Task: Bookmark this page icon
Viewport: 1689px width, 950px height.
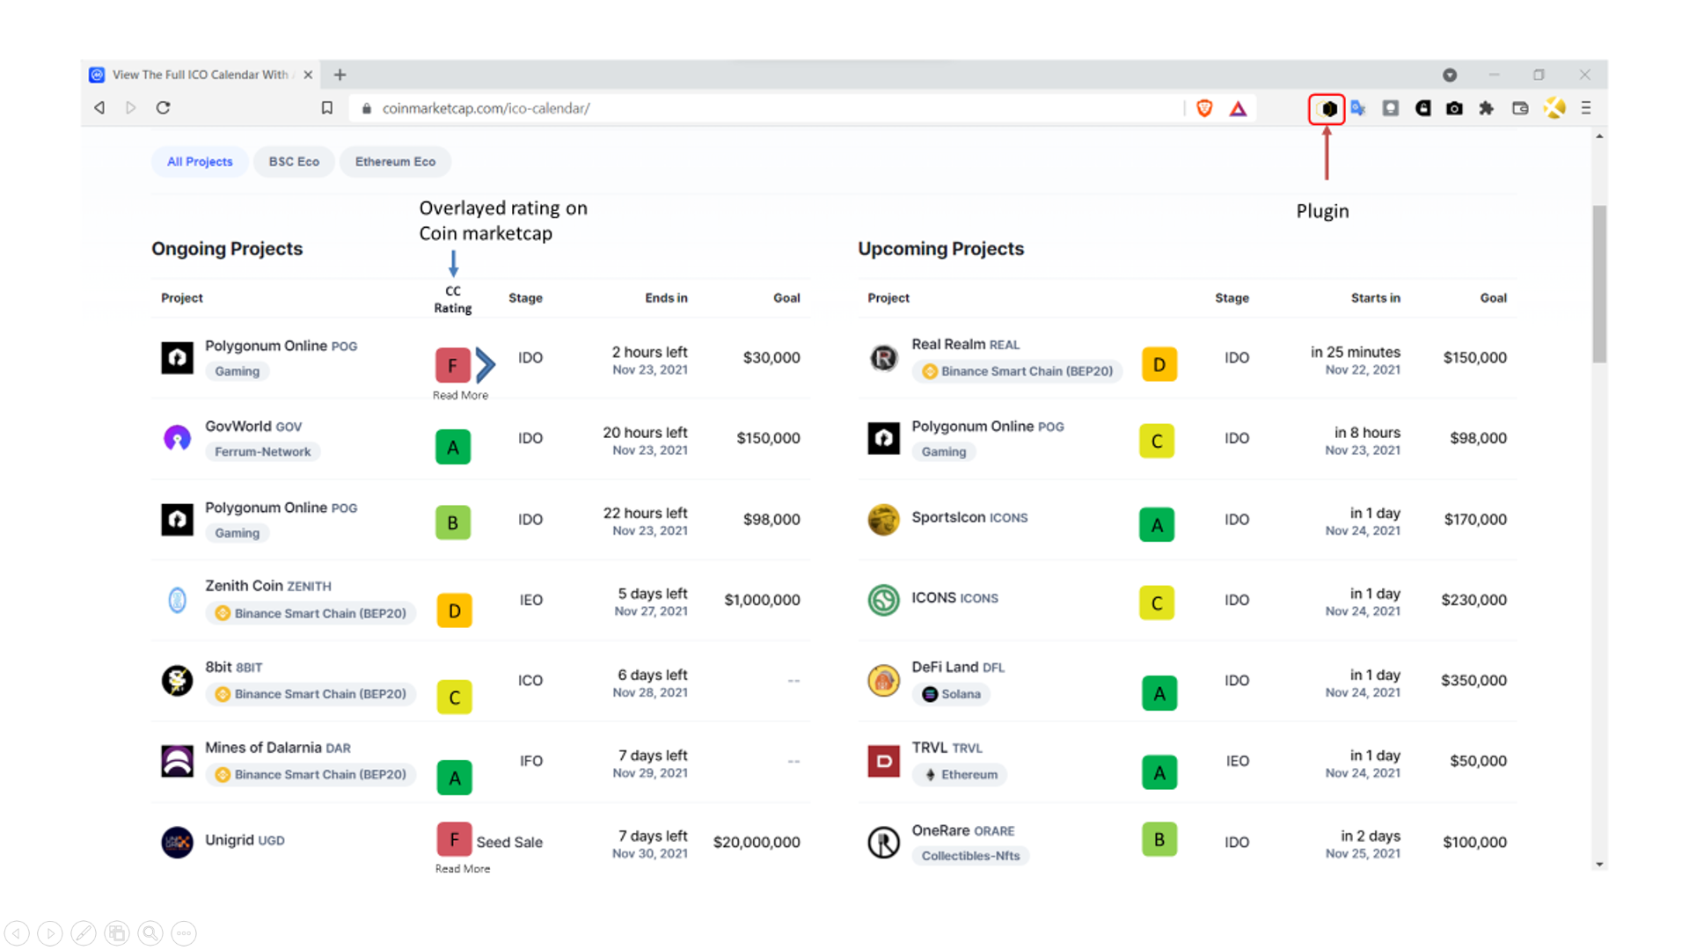Action: click(326, 107)
